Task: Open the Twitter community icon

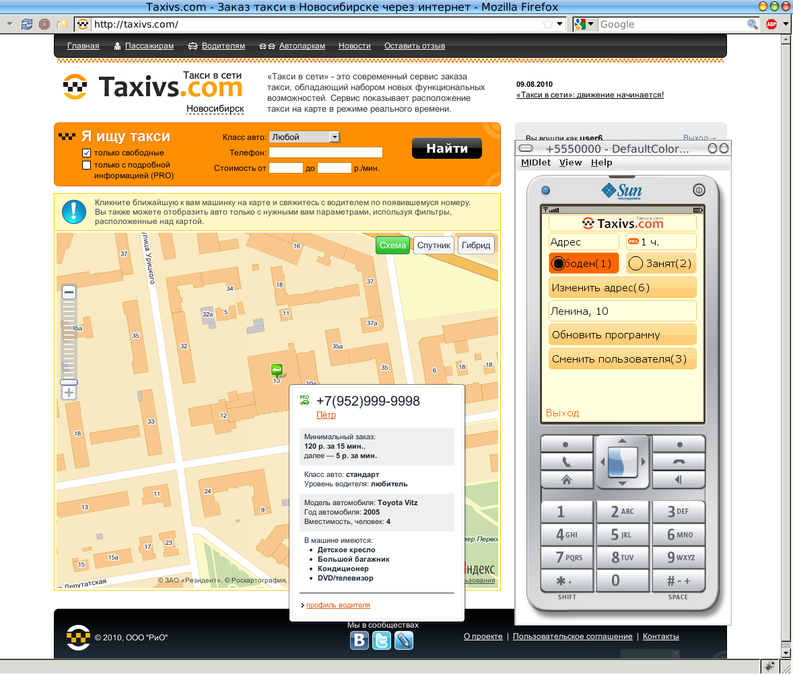Action: pos(380,640)
